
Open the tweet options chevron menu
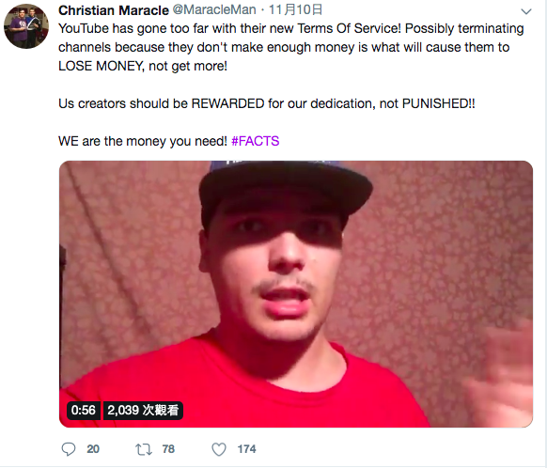click(526, 11)
